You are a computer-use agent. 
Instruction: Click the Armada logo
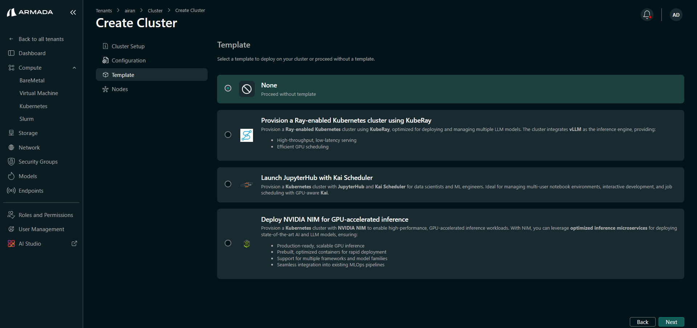click(x=30, y=12)
